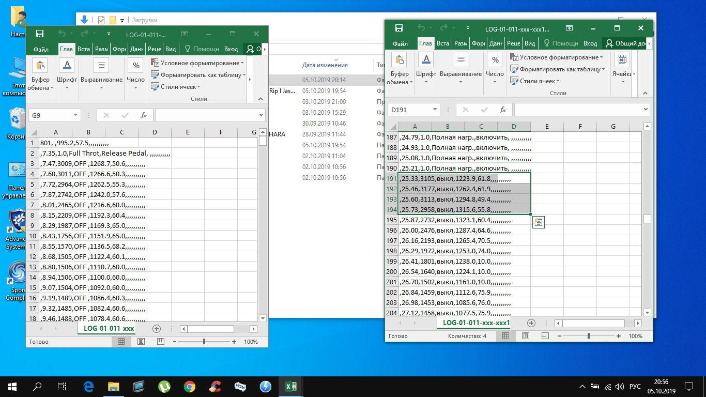Click zoom slider handle in right Excel window
Screen dimensions: 706x397
(x=589, y=336)
